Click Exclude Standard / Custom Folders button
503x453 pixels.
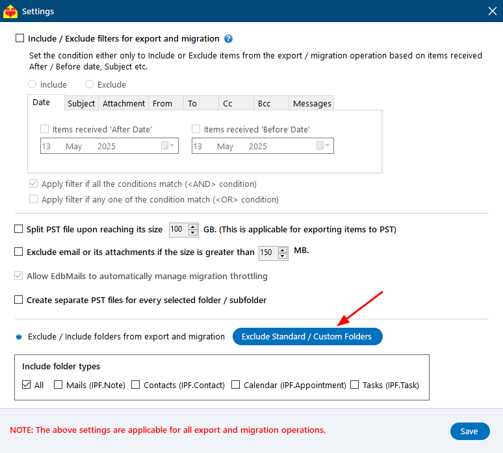(307, 336)
